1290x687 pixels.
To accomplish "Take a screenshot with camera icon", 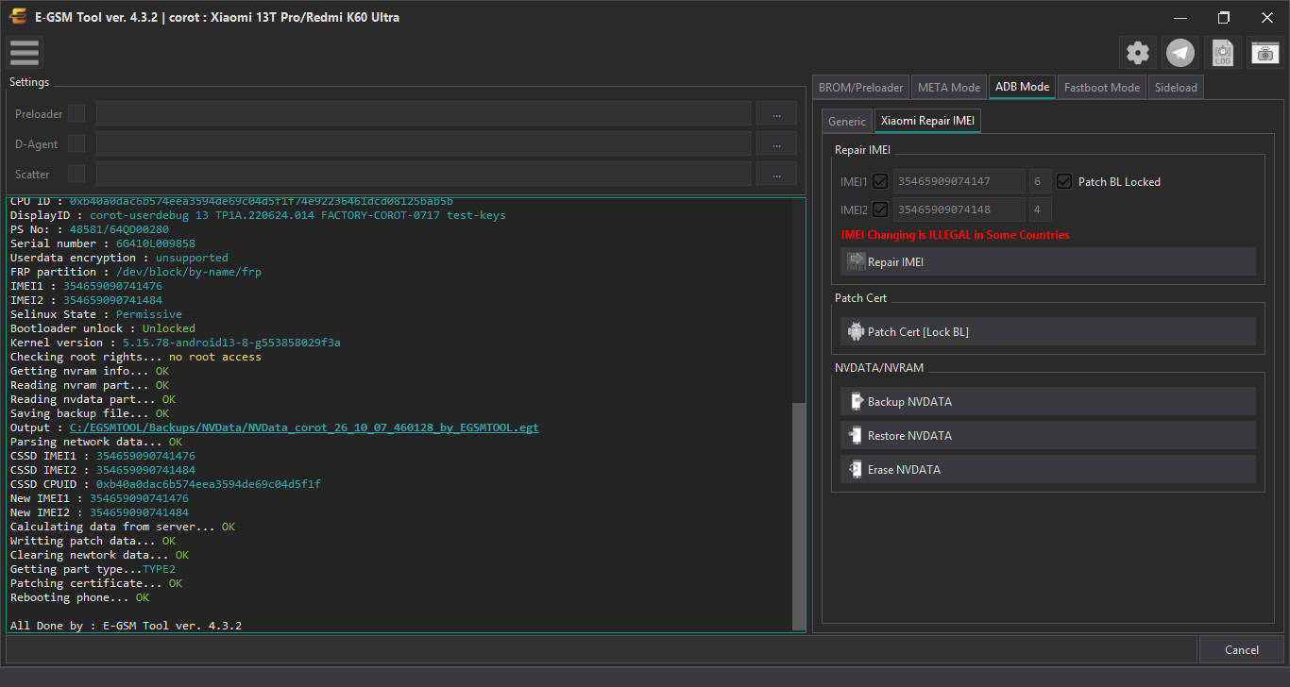I will click(x=1265, y=53).
